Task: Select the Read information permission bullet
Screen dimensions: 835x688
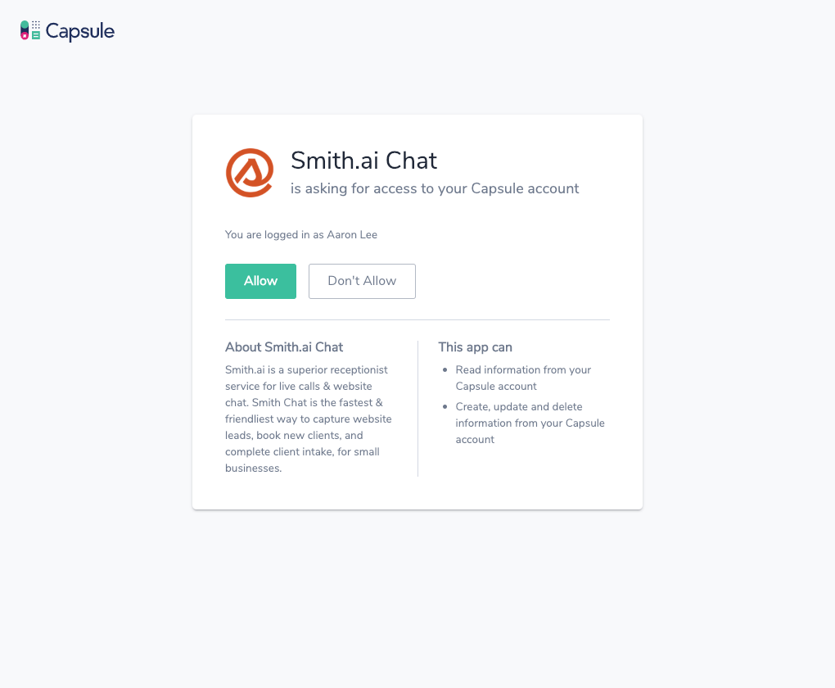Action: pyautogui.click(x=523, y=378)
